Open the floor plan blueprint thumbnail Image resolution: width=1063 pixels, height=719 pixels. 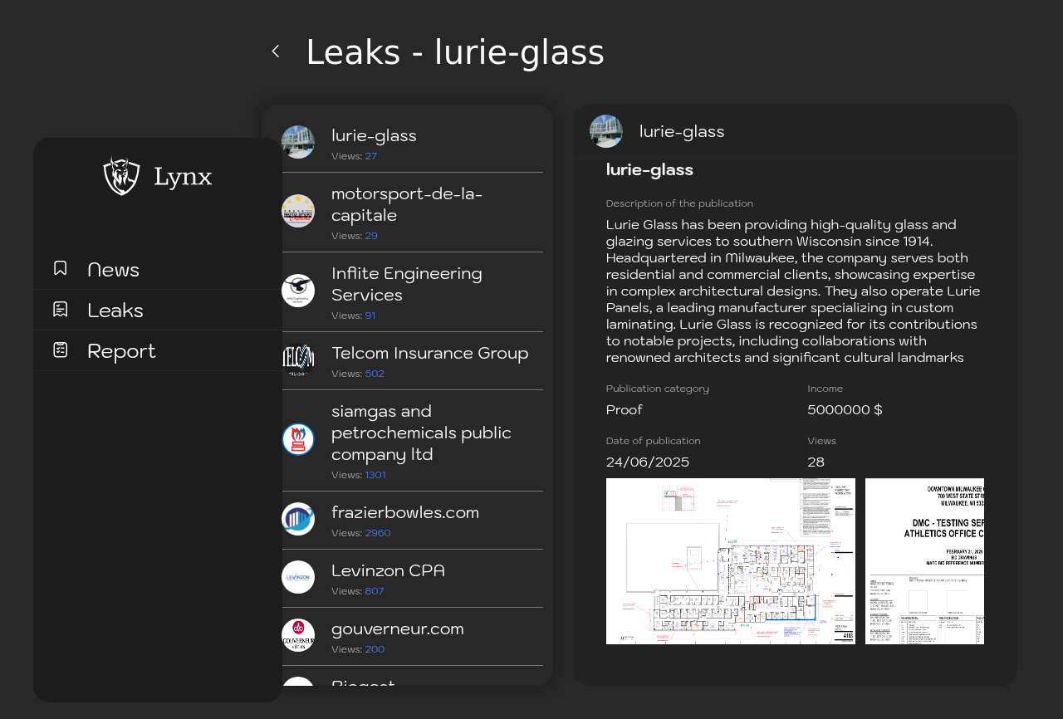click(x=731, y=561)
